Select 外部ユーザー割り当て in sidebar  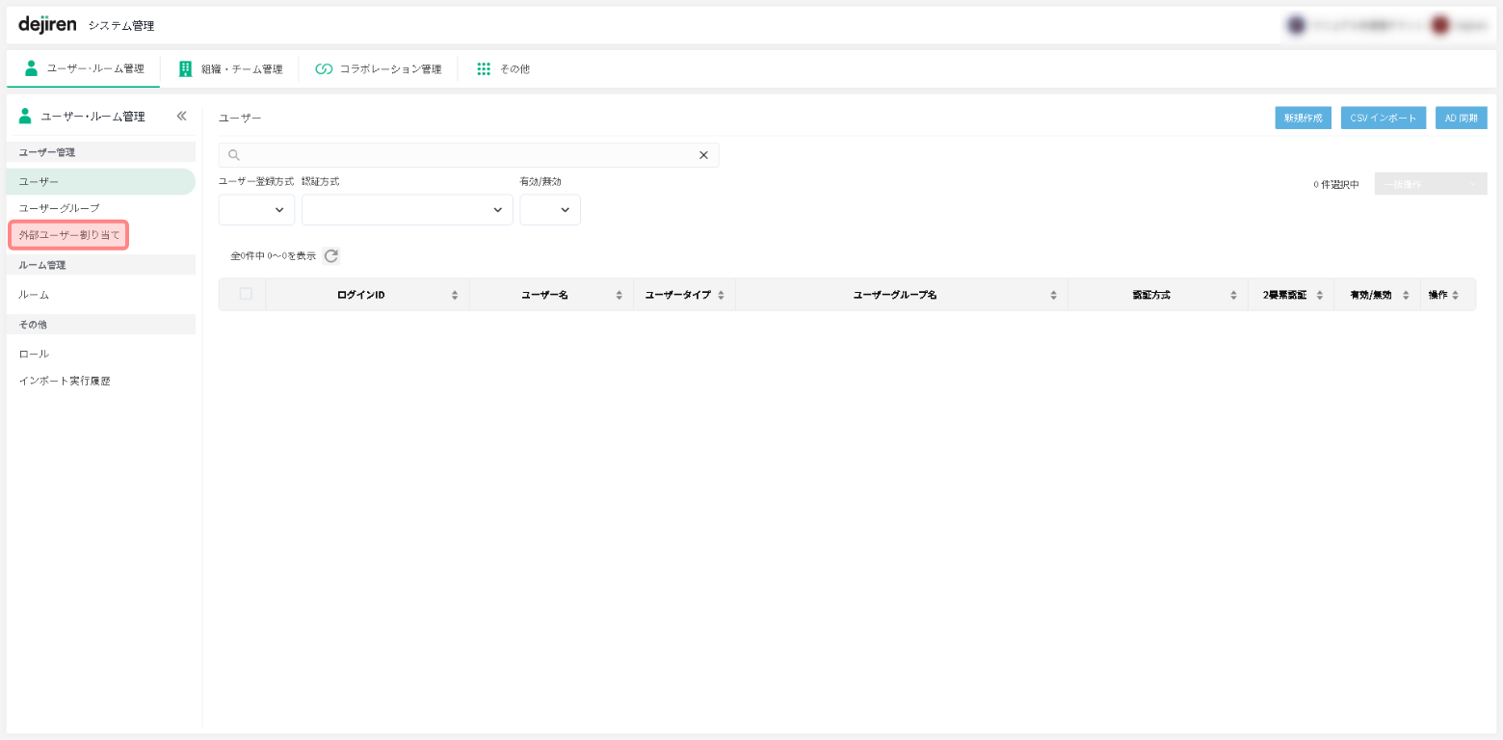coord(69,235)
